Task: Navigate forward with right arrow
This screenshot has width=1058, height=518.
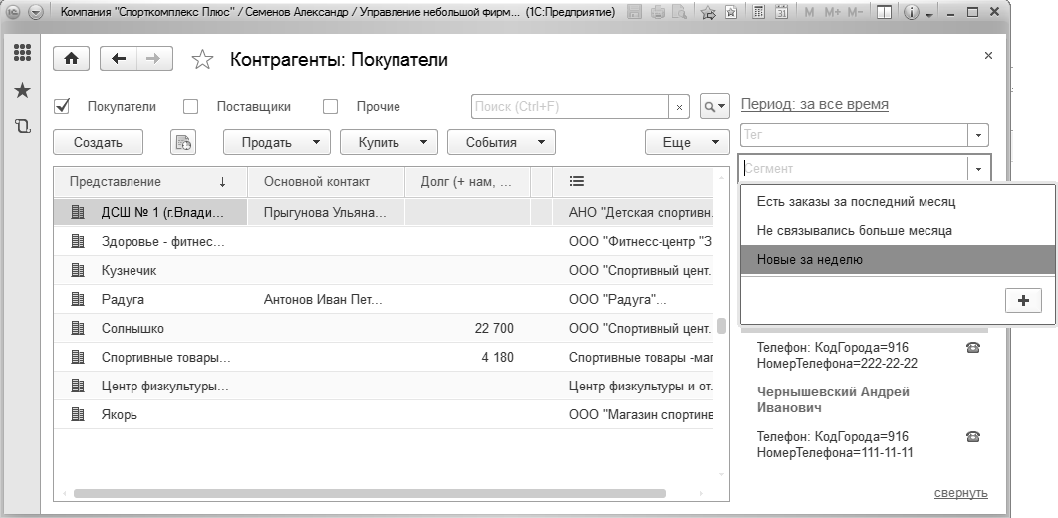Action: tap(154, 60)
